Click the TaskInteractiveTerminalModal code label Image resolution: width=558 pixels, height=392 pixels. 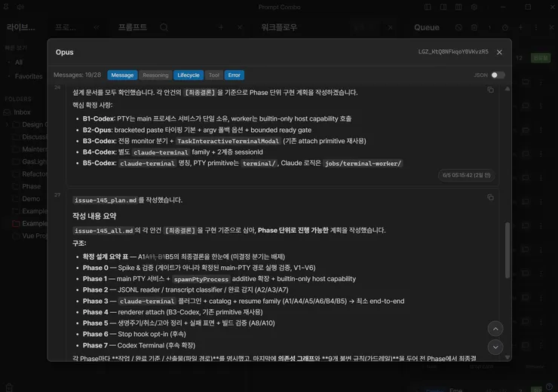tap(228, 141)
